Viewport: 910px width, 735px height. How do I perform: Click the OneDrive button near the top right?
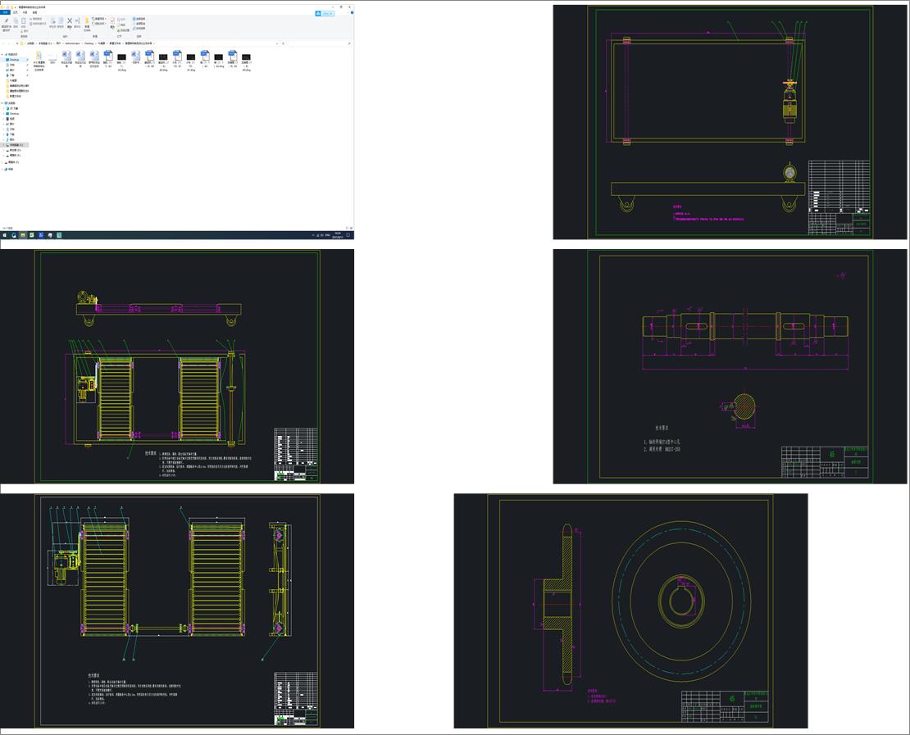coord(325,12)
